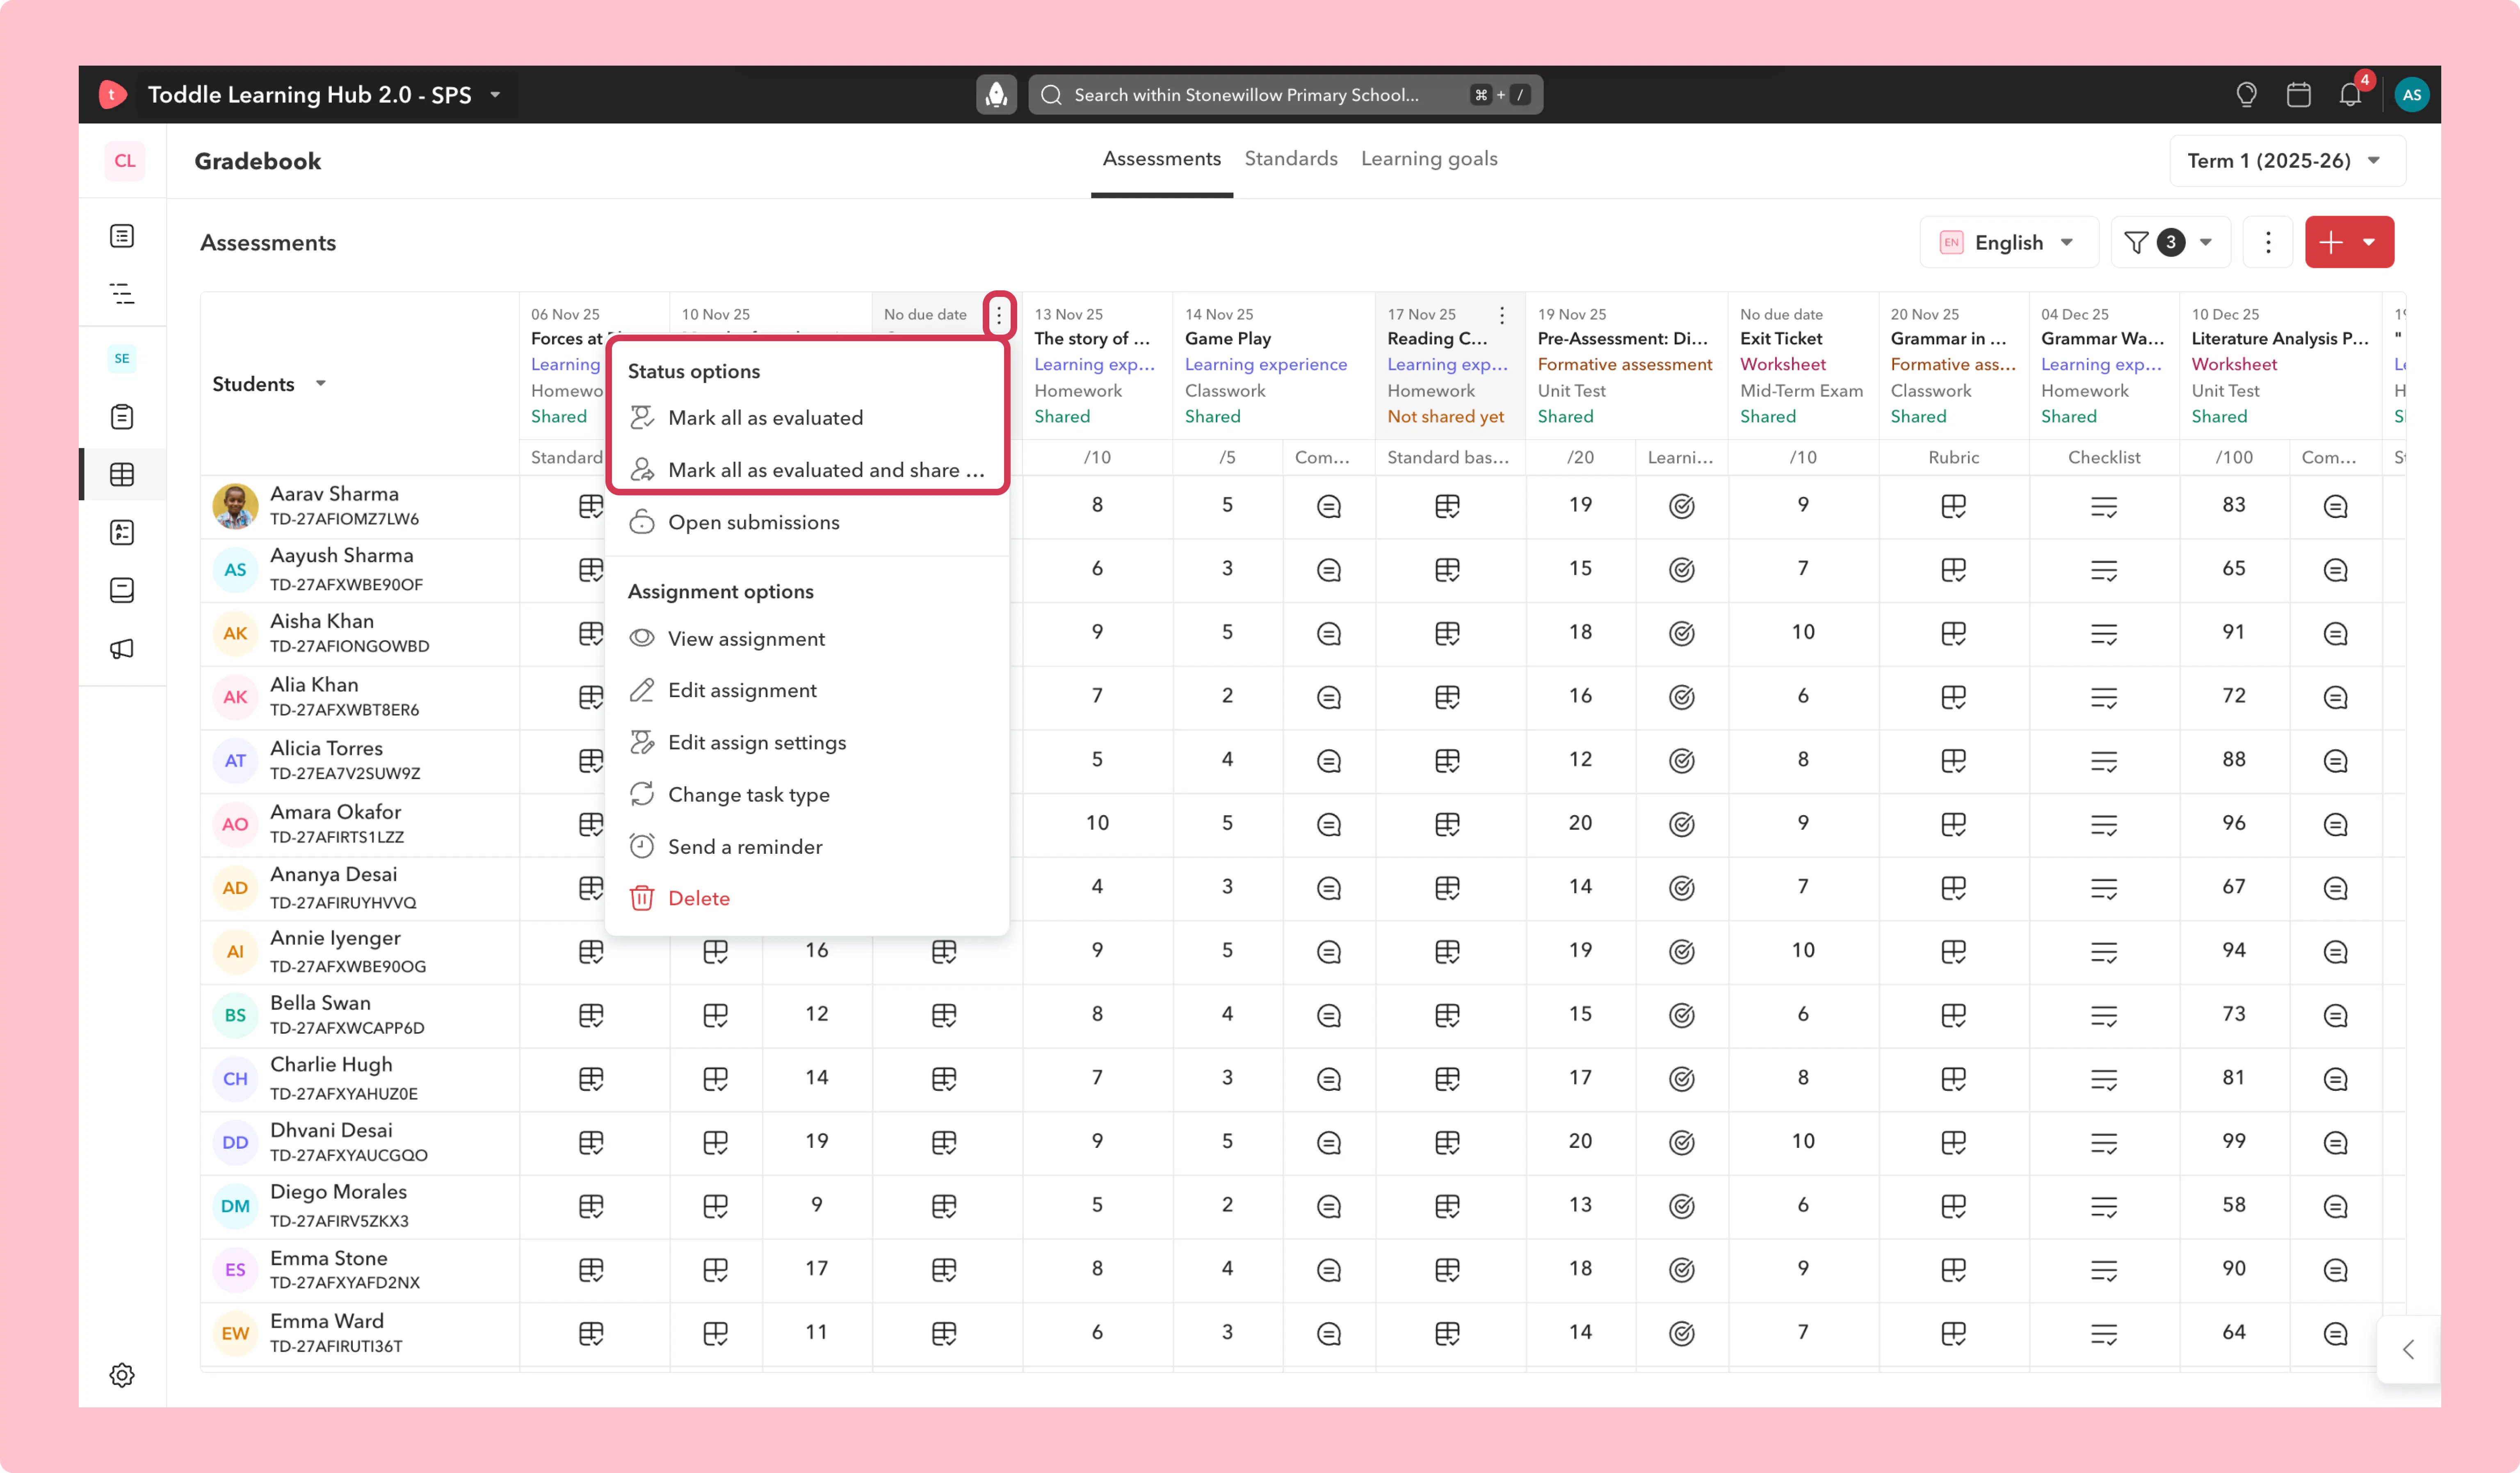Viewport: 2520px width, 1473px height.
Task: Open the journal notebook icon in sidebar
Action: tap(122, 590)
